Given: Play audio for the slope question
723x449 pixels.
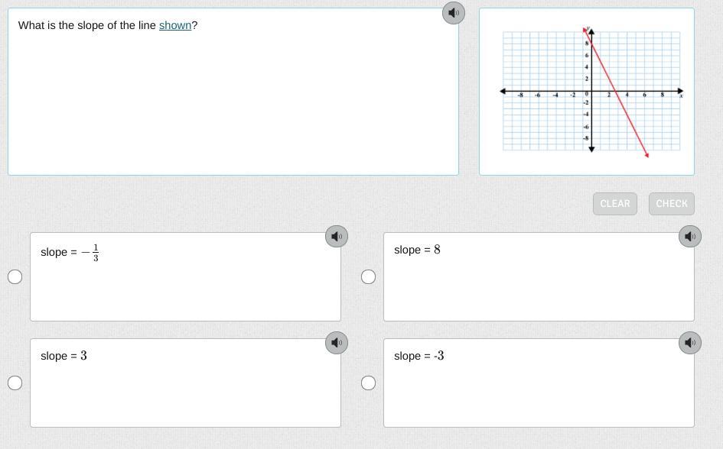Looking at the screenshot, I should [x=454, y=13].
